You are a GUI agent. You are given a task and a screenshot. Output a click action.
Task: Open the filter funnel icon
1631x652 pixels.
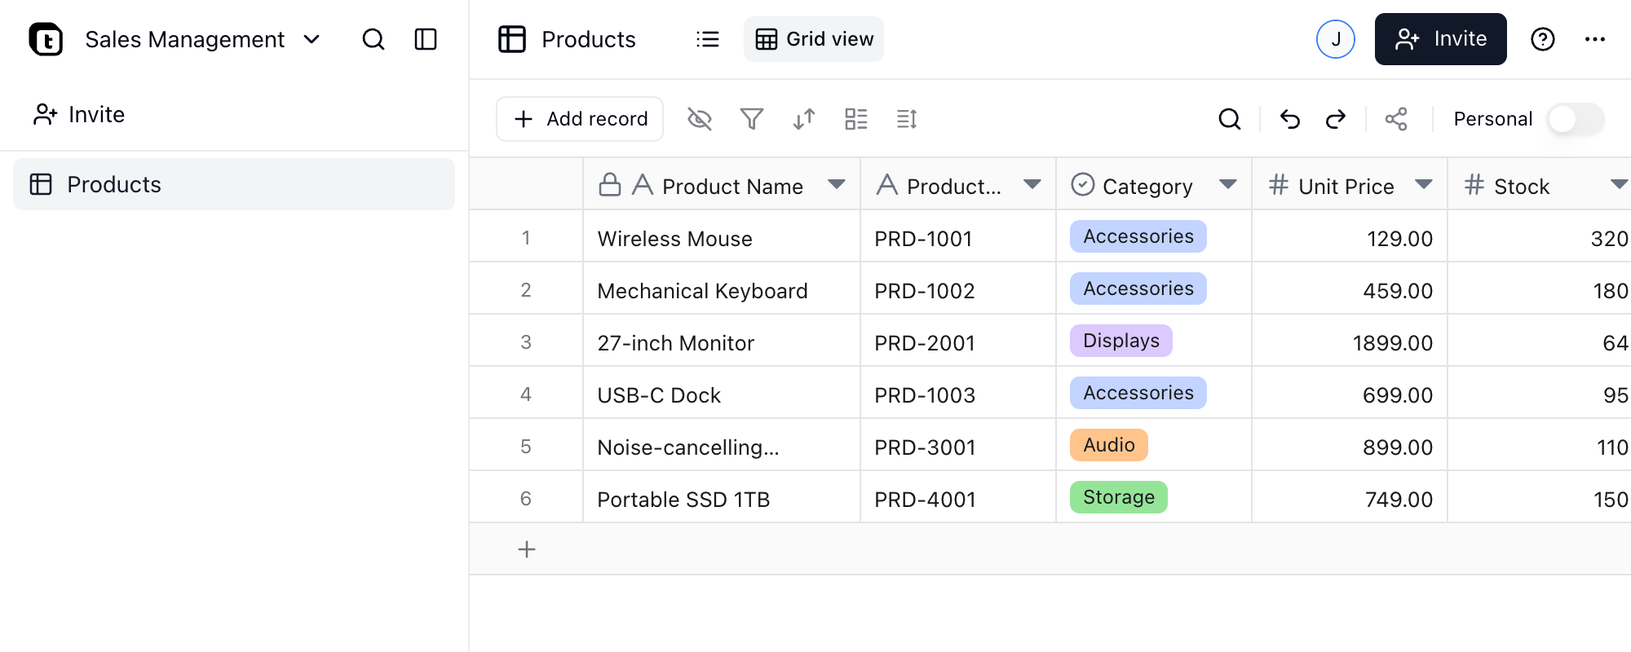pos(752,119)
